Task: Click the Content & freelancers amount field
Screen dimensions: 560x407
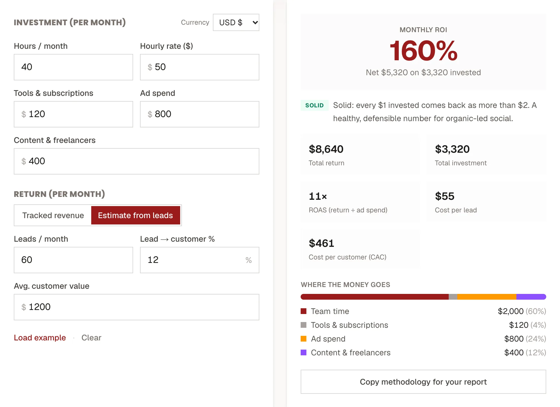Action: click(137, 161)
